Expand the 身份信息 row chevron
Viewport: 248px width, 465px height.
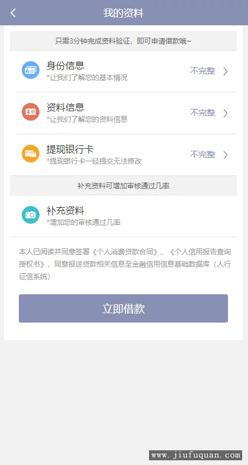[x=226, y=71]
